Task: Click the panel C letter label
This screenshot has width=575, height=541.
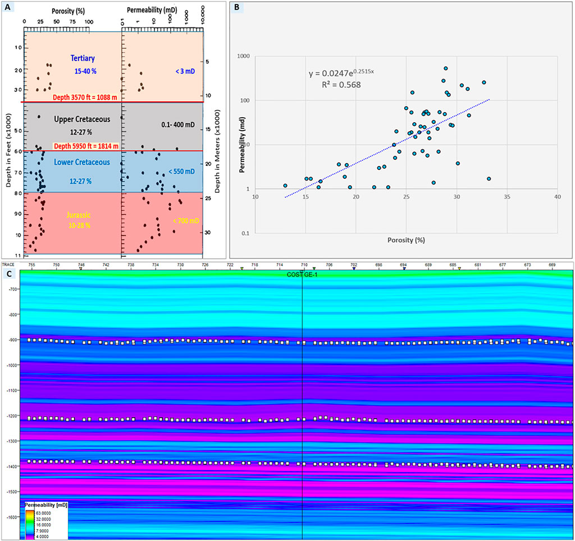Action: pyautogui.click(x=8, y=274)
